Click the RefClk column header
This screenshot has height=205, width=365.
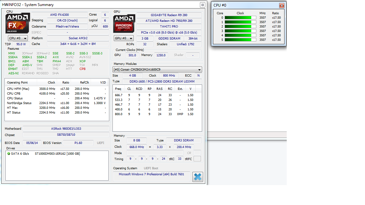click(x=81, y=83)
